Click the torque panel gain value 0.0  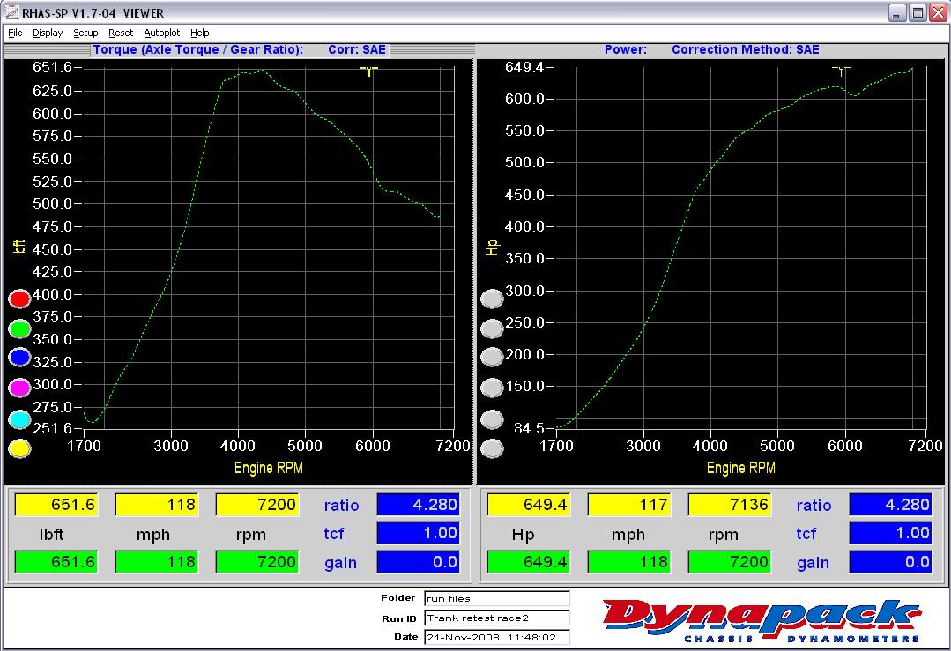(x=418, y=562)
